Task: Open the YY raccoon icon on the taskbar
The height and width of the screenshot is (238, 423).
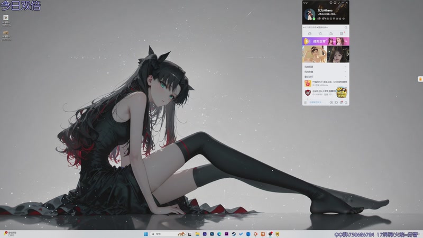Action: (277, 234)
